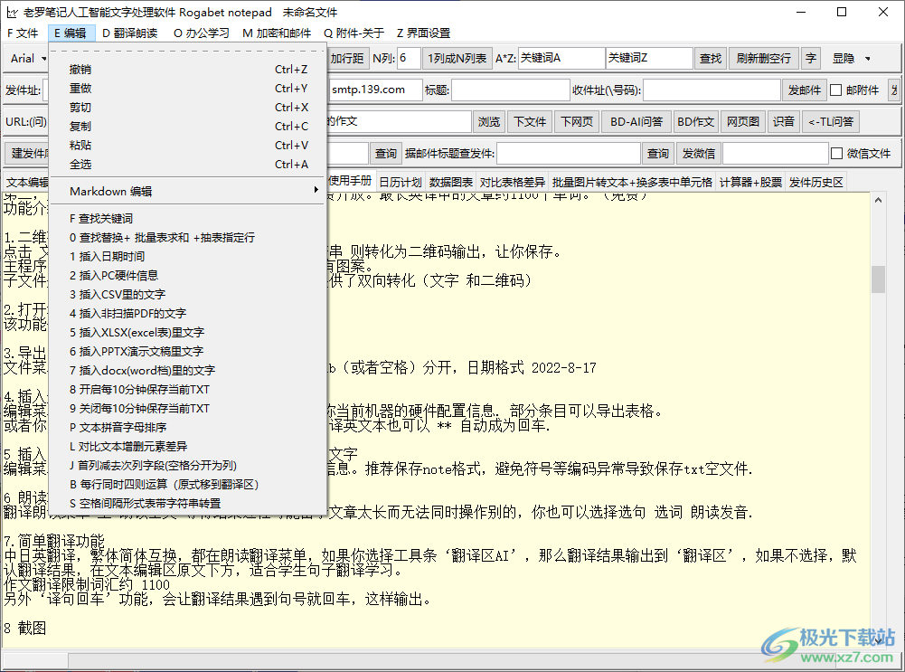Image resolution: width=905 pixels, height=672 pixels.
Task: Launch BD-AI问答 from the toolbar
Action: tap(636, 120)
